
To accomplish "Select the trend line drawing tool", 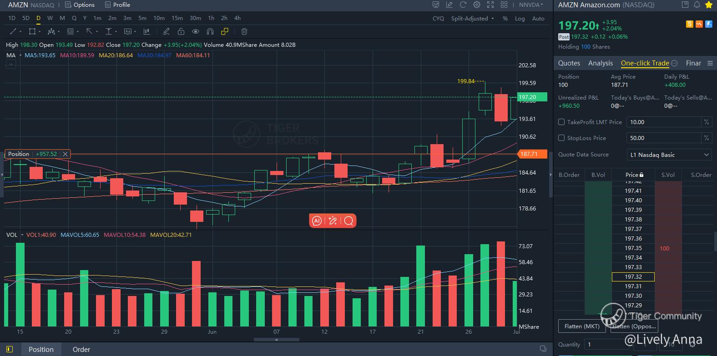I will click(13, 31).
